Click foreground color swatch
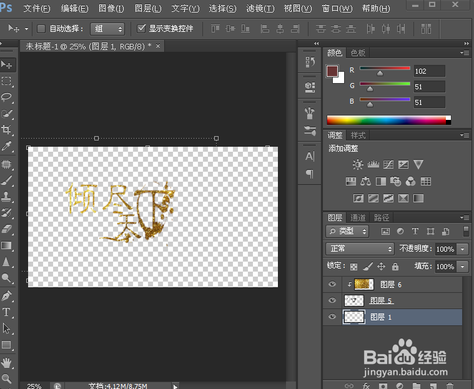Image resolution: width=474 pixels, height=389 pixels. tap(332, 71)
